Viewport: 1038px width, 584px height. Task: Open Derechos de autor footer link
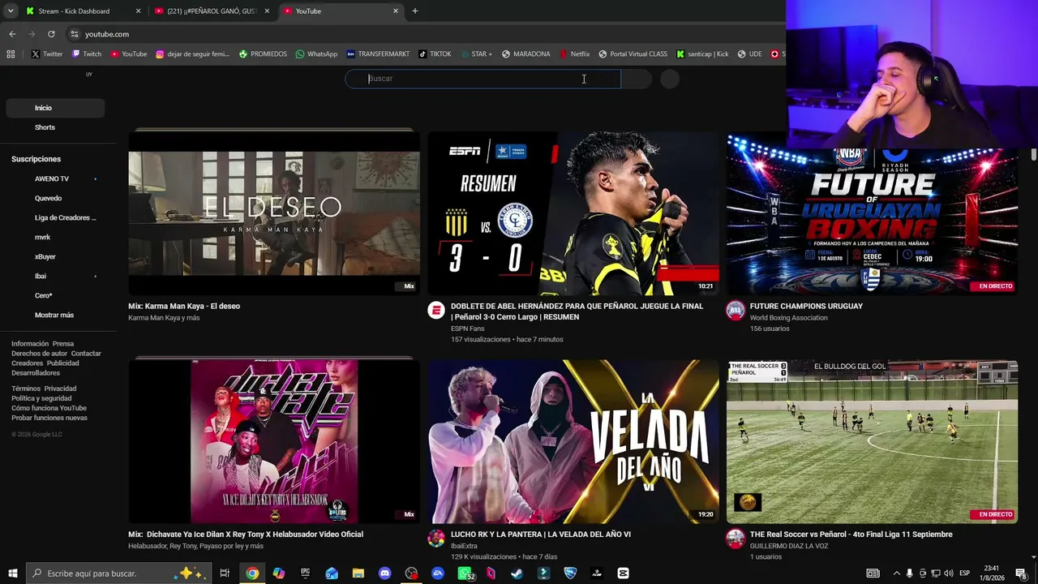39,354
